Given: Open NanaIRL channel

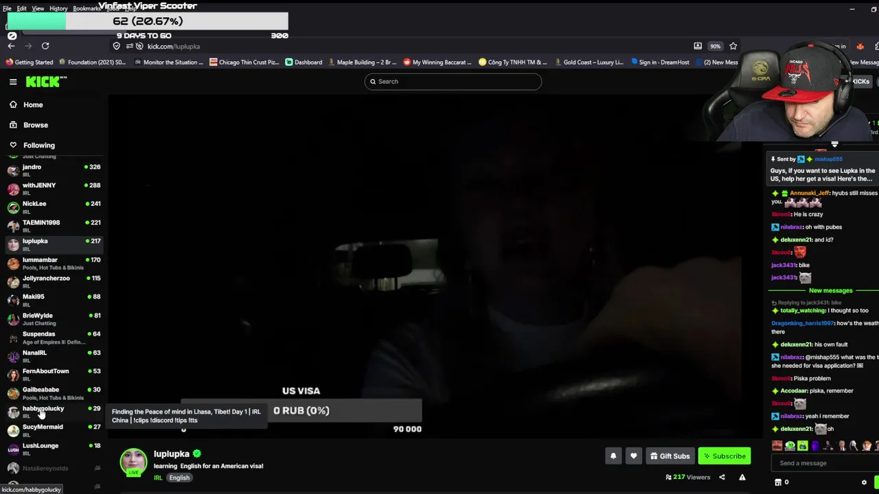Looking at the screenshot, I should pos(54,356).
